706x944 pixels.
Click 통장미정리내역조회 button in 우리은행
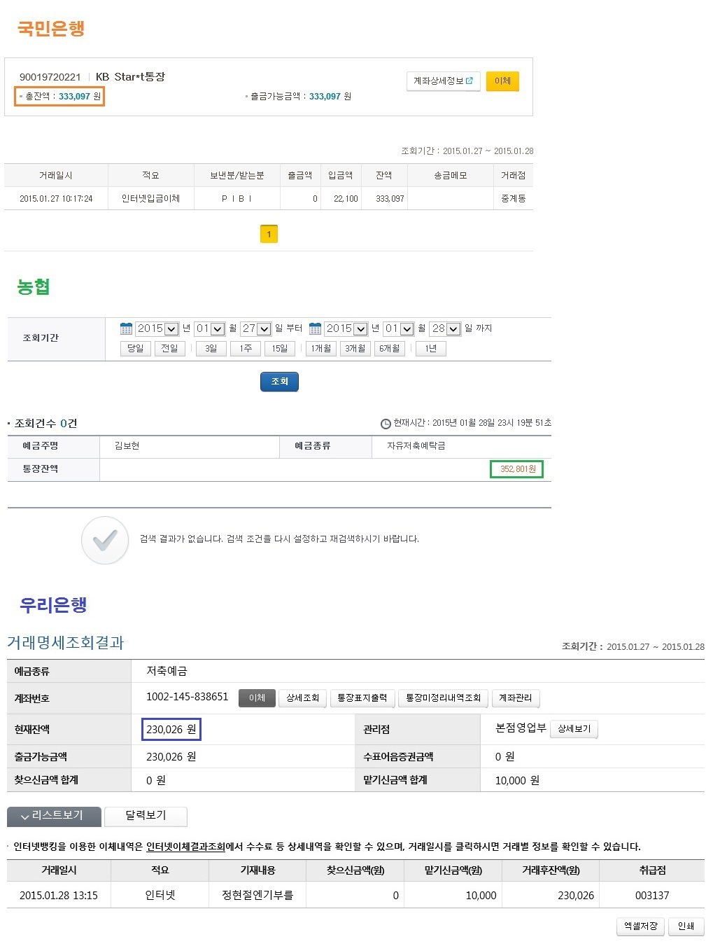(444, 698)
